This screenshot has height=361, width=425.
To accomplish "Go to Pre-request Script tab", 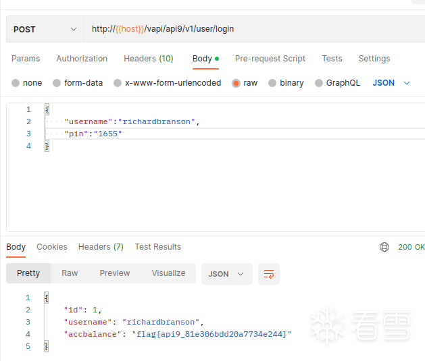I will pyautogui.click(x=270, y=59).
